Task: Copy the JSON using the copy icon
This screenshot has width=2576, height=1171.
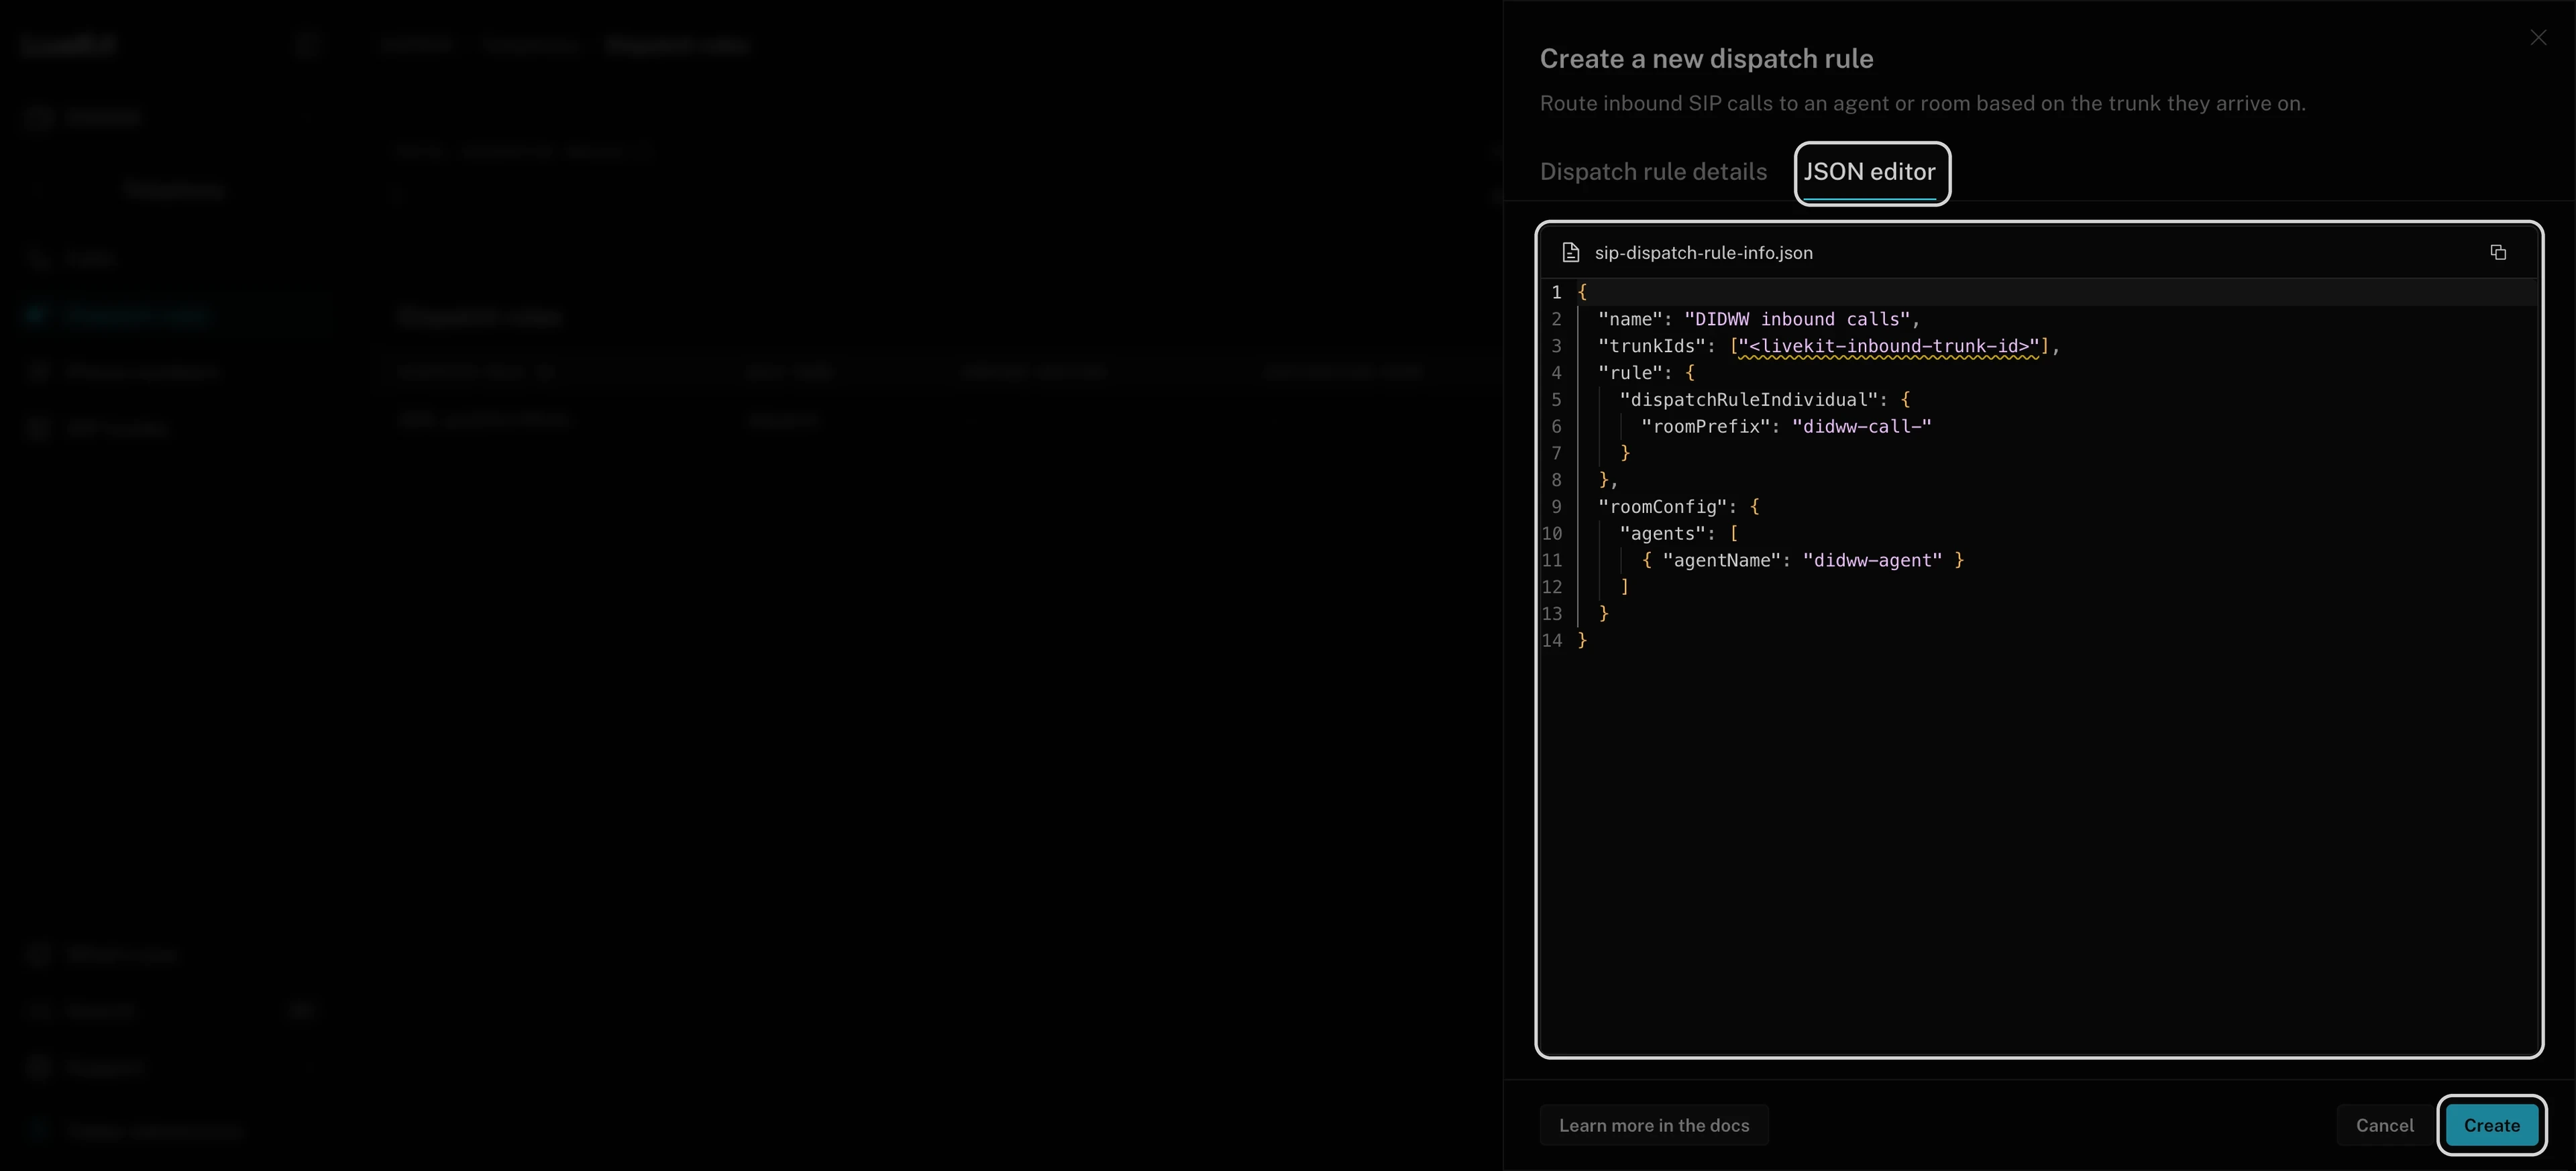Action: pos(2497,252)
